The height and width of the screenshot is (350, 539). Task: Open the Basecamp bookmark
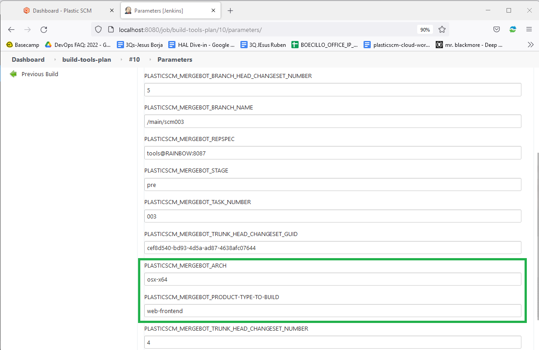point(23,45)
